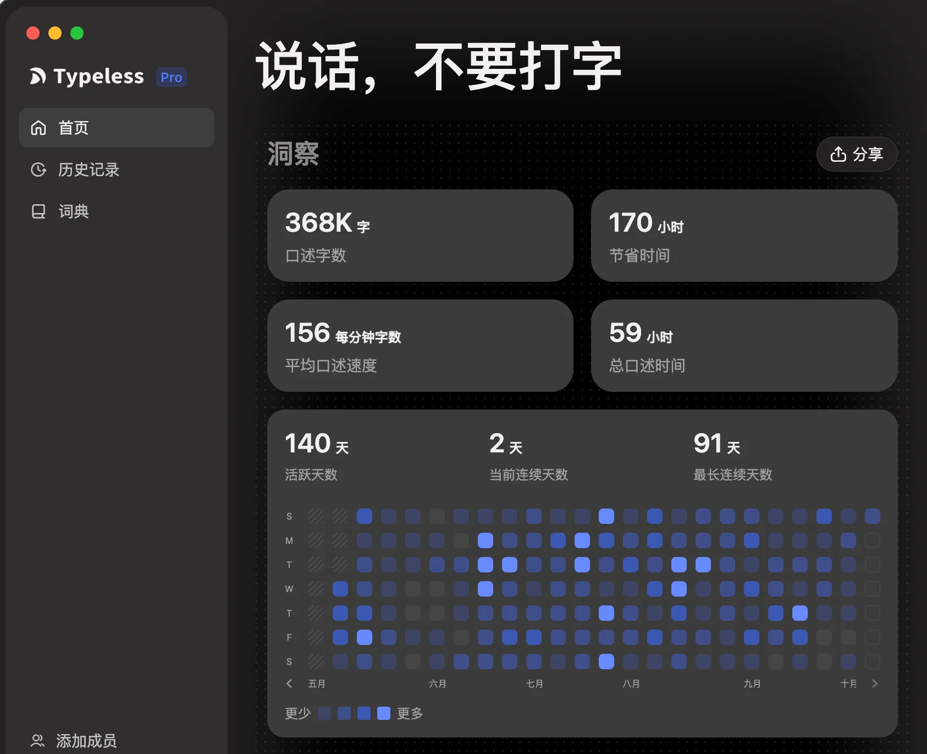Click the 2 天 当前连续天数 value

(x=506, y=444)
